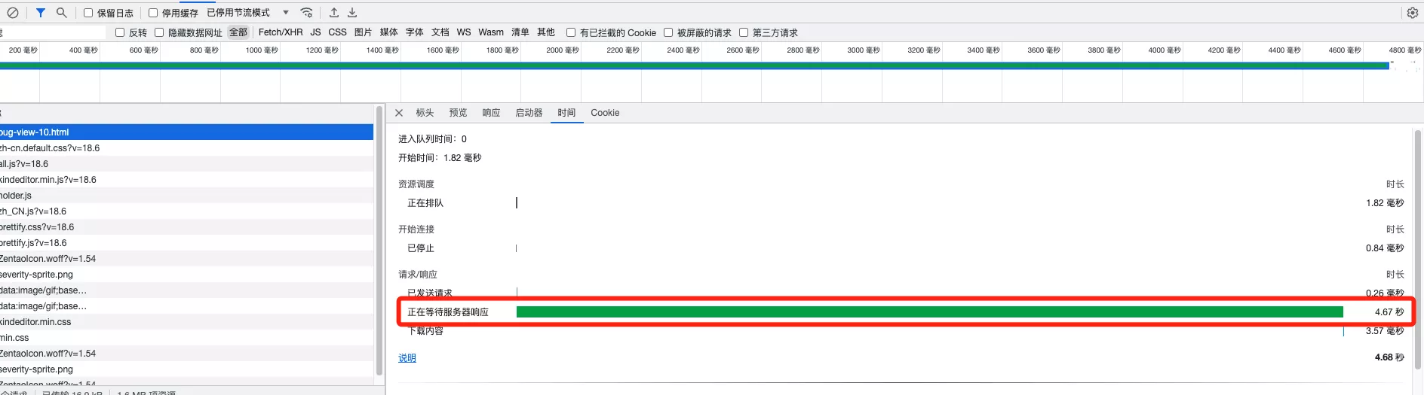Close the request details panel
This screenshot has width=1424, height=395.
pos(399,113)
